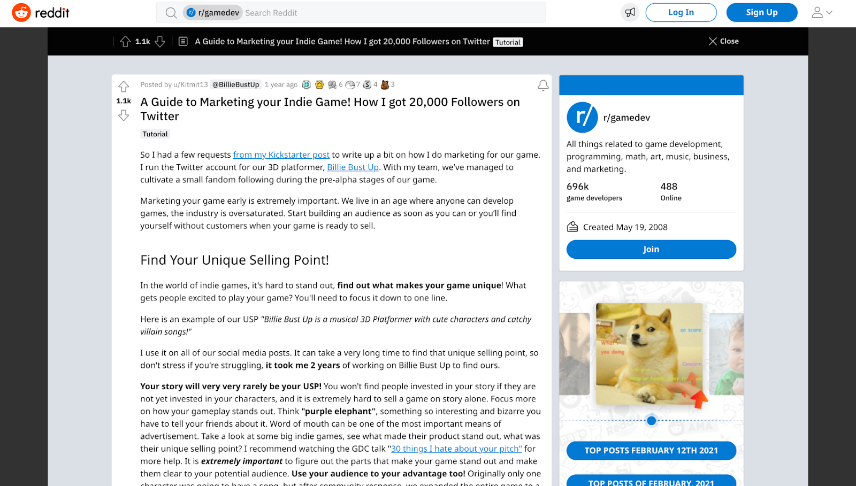Screen dimensions: 856x486
Task: Click the megaphone advertise icon
Action: pyautogui.click(x=630, y=12)
